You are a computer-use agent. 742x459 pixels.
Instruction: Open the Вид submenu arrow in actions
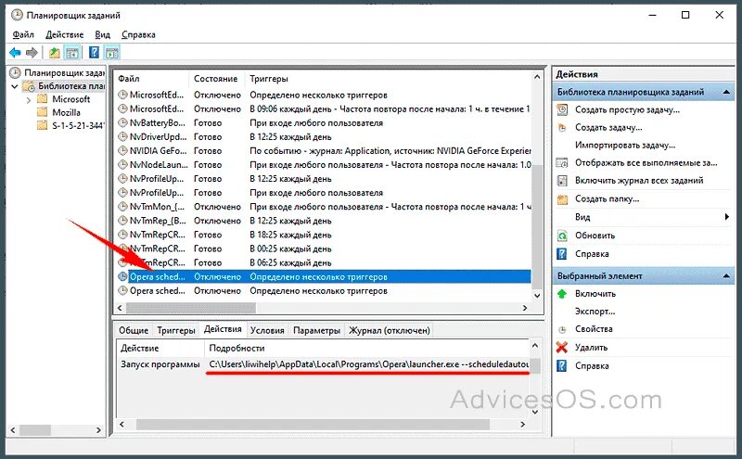[x=726, y=217]
